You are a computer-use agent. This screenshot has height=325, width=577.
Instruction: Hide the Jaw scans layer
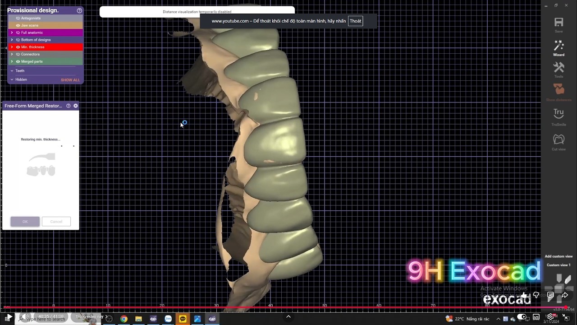point(18,25)
